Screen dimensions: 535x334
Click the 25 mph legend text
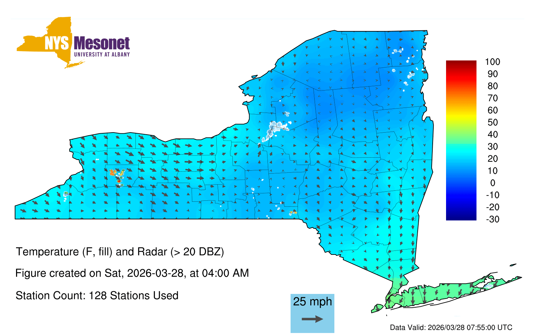[x=312, y=302]
